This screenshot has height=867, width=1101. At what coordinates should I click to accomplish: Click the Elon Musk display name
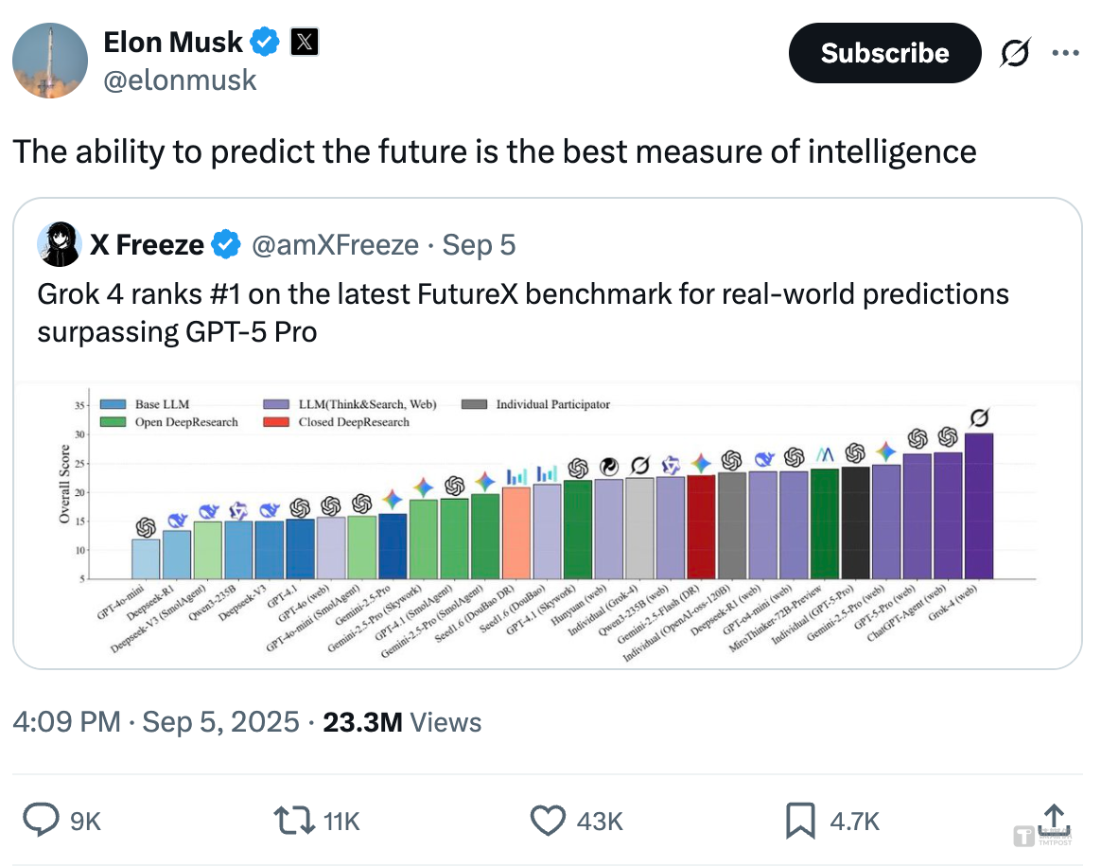pos(173,42)
